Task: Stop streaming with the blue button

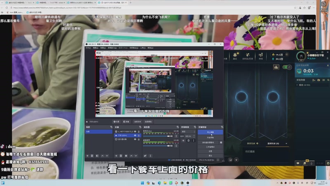Action: tap(210, 132)
